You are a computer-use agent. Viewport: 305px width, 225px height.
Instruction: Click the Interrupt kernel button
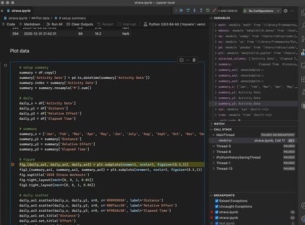(x=127, y=24)
